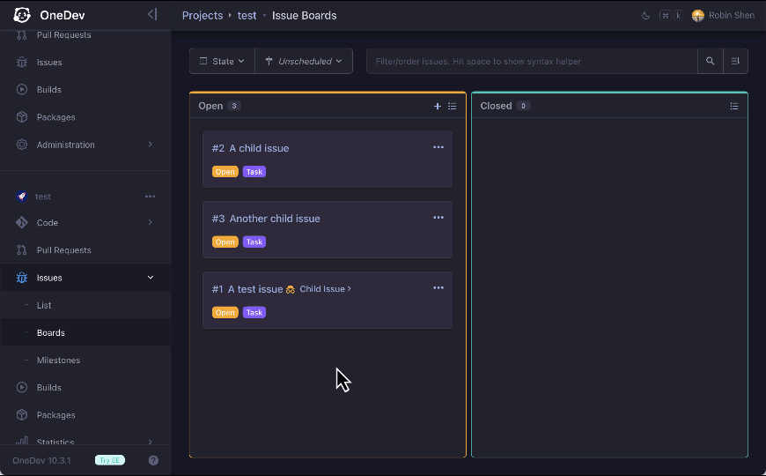This screenshot has width=766, height=476.
Task: Click the search magnifier icon
Action: (x=710, y=62)
